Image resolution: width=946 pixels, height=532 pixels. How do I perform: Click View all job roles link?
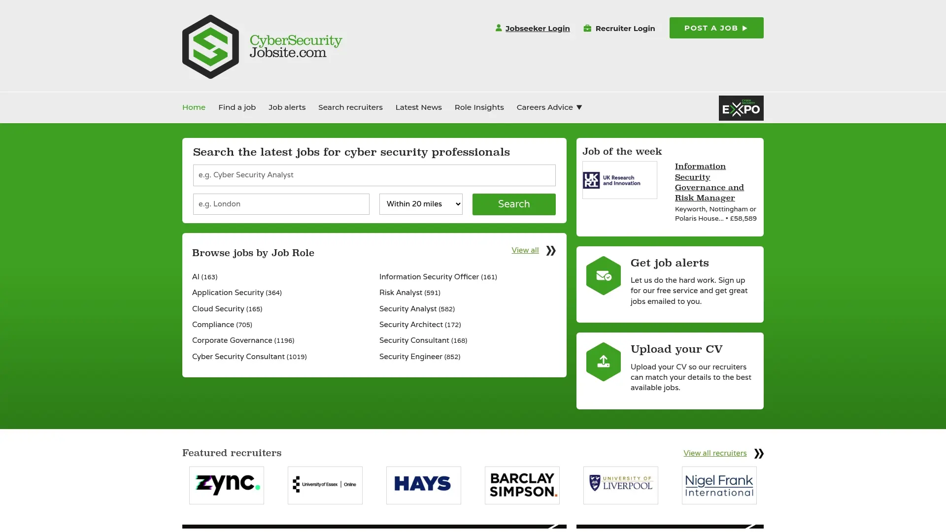(525, 250)
